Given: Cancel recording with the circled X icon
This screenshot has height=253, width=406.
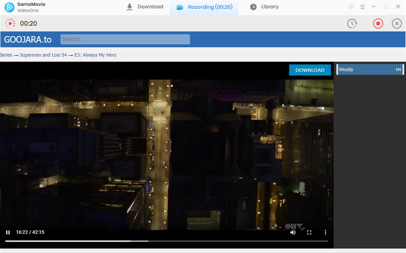Looking at the screenshot, I should click(x=397, y=24).
